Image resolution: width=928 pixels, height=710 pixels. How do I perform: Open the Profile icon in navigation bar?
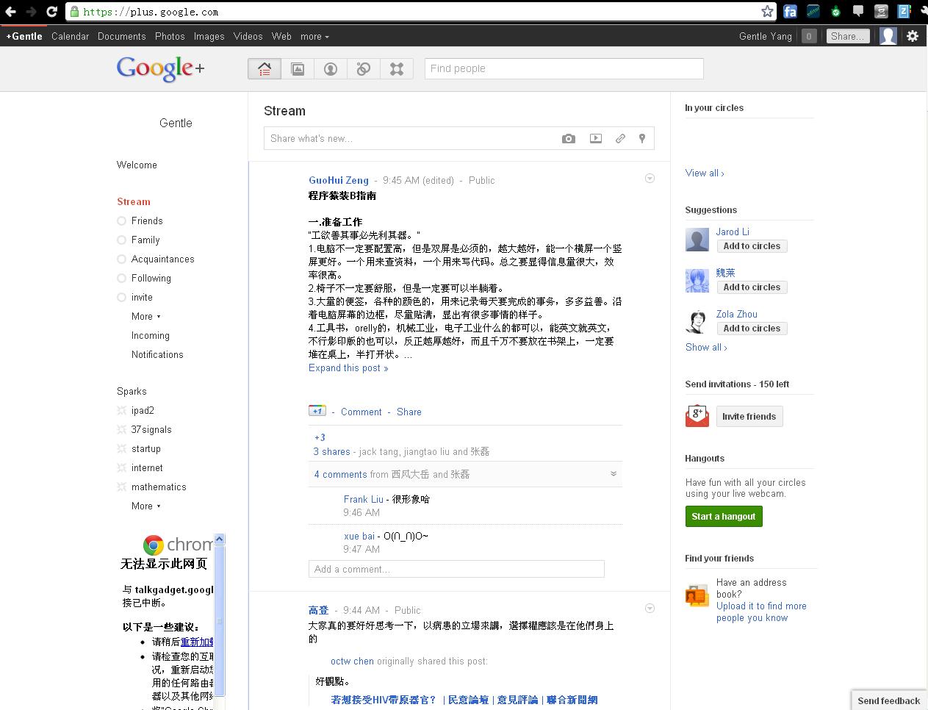tap(330, 68)
